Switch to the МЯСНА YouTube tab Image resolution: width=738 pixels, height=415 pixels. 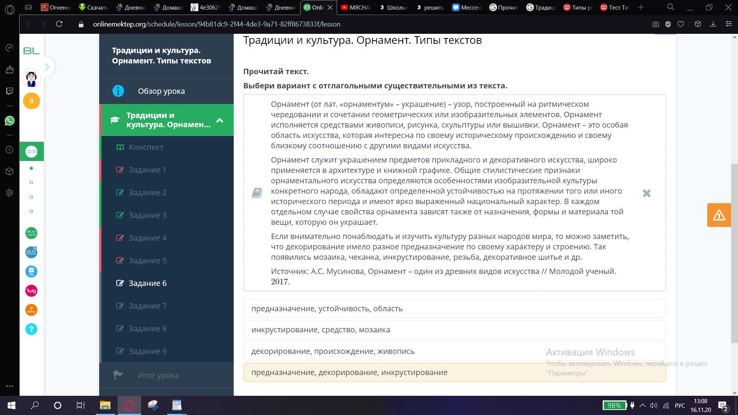(355, 7)
